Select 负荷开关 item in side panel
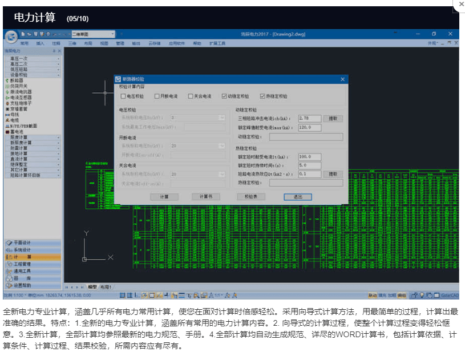The height and width of the screenshot is (352, 465). pos(19,86)
